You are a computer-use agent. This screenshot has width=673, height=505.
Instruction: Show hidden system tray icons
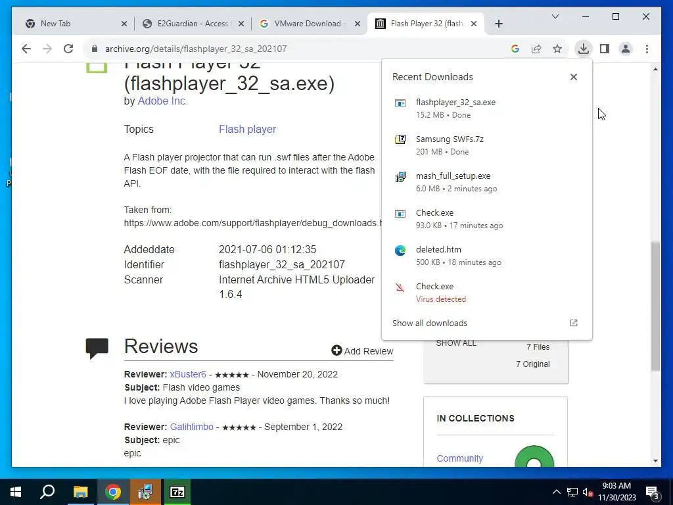point(556,492)
